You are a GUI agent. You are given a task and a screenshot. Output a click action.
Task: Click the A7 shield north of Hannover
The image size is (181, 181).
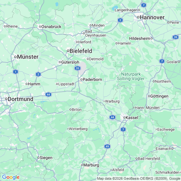pyautogui.click(x=144, y=5)
